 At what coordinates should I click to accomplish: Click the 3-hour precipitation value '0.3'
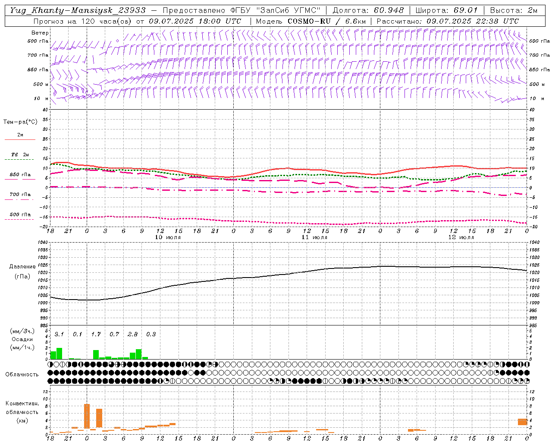[151, 335]
